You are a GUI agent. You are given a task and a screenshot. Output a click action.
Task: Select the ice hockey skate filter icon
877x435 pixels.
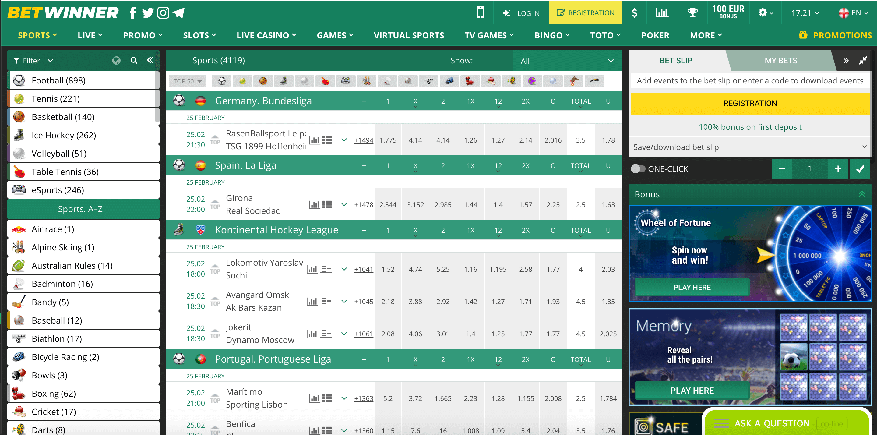[x=284, y=81]
